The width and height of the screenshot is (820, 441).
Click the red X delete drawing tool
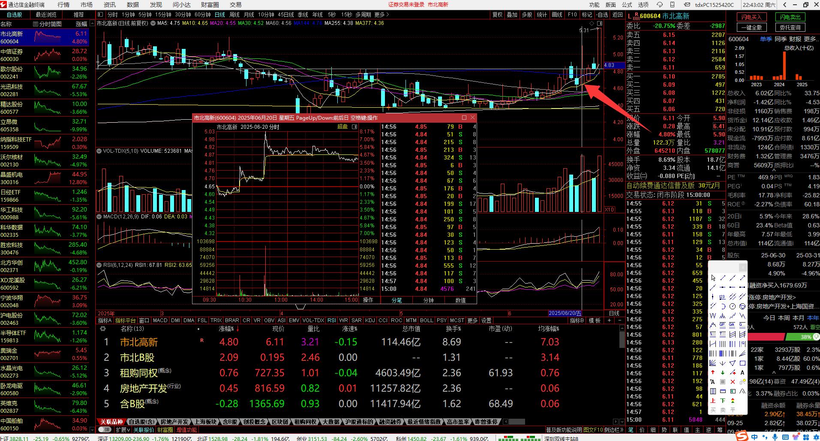(733, 382)
